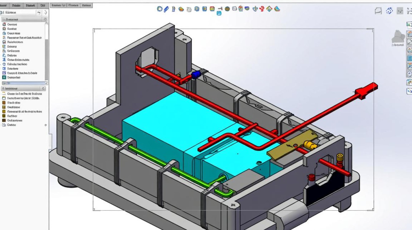Toggle the small circular control beside the last tree entry

coord(46,125)
